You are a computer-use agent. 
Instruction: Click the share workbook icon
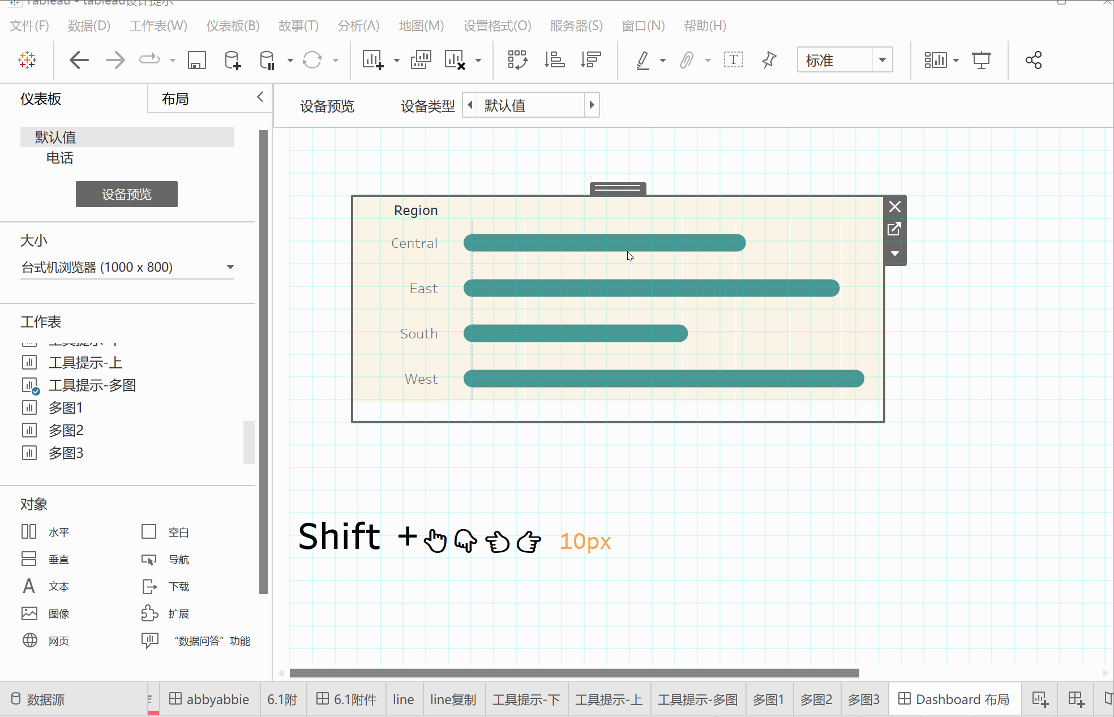coord(1033,60)
